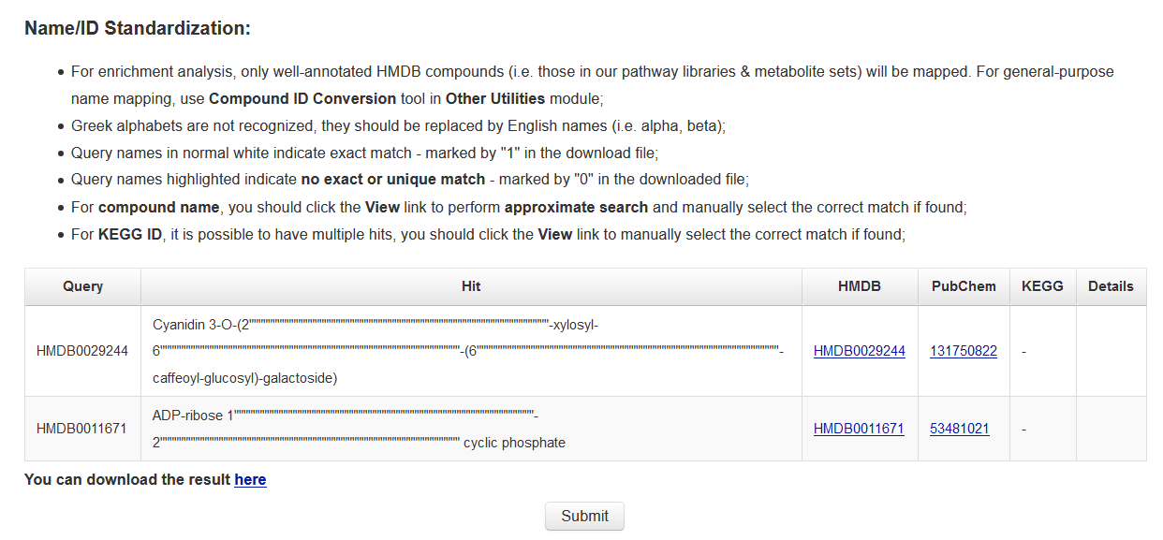This screenshot has height=540, width=1163.
Task: Click the Name/ID Standardization heading
Action: pos(136,27)
